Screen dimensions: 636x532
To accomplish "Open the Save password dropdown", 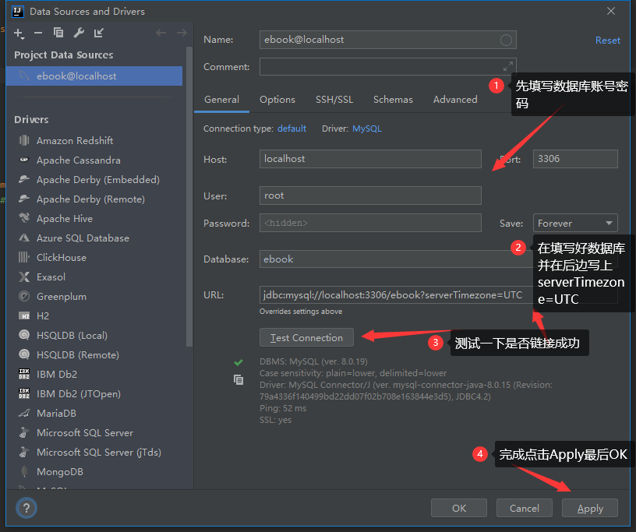I will click(x=575, y=223).
